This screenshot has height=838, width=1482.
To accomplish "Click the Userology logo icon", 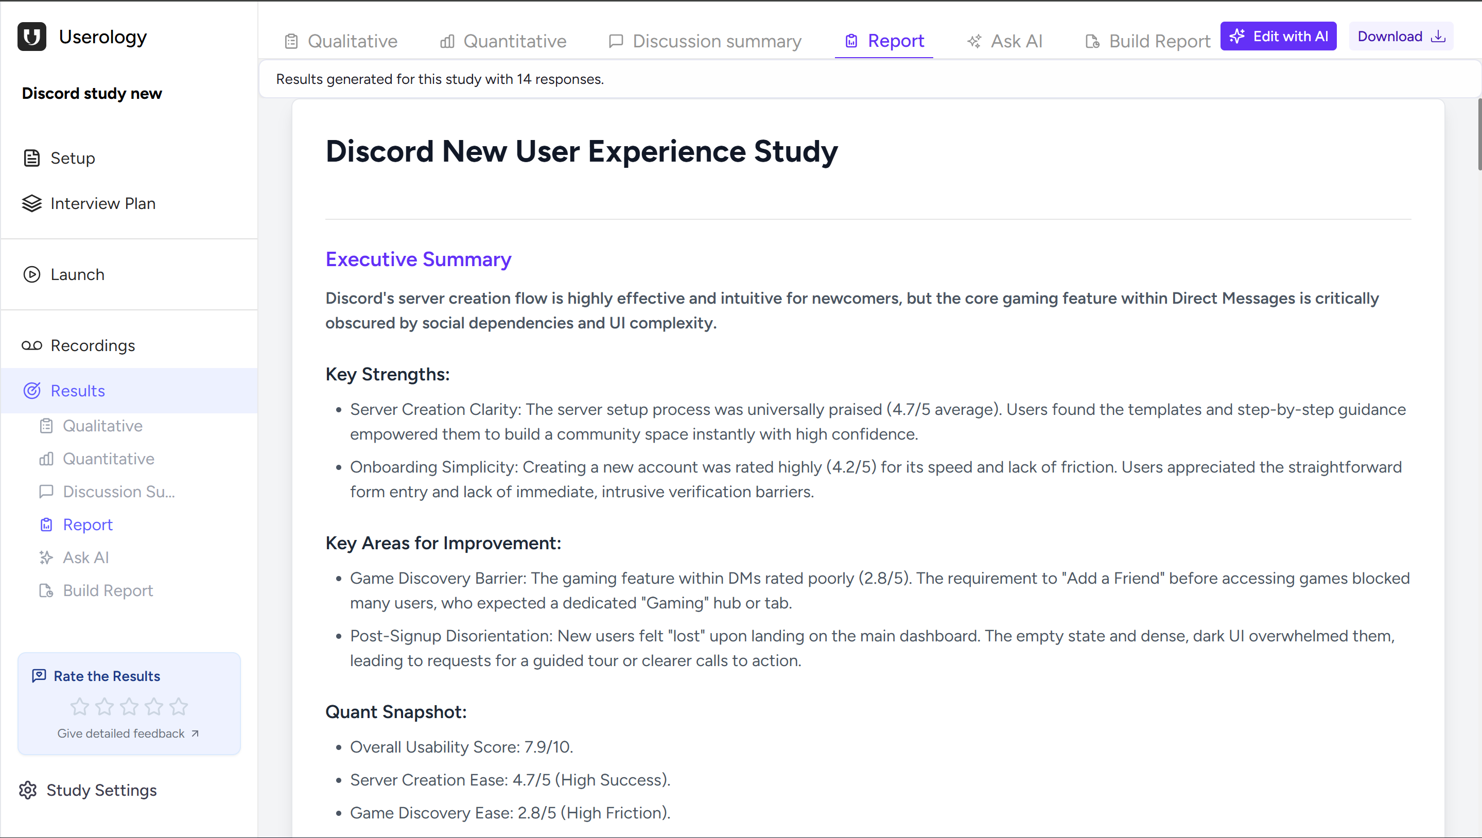I will [x=31, y=37].
